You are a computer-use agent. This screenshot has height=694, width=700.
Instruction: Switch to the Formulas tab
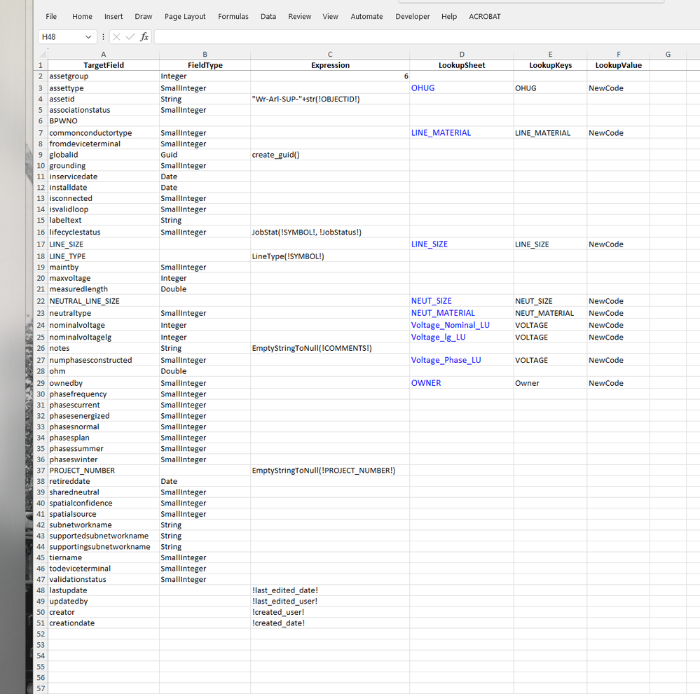[x=233, y=17]
